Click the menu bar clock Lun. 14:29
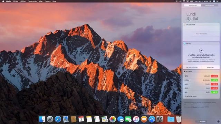This screenshot has width=221, height=124. point(199,1)
